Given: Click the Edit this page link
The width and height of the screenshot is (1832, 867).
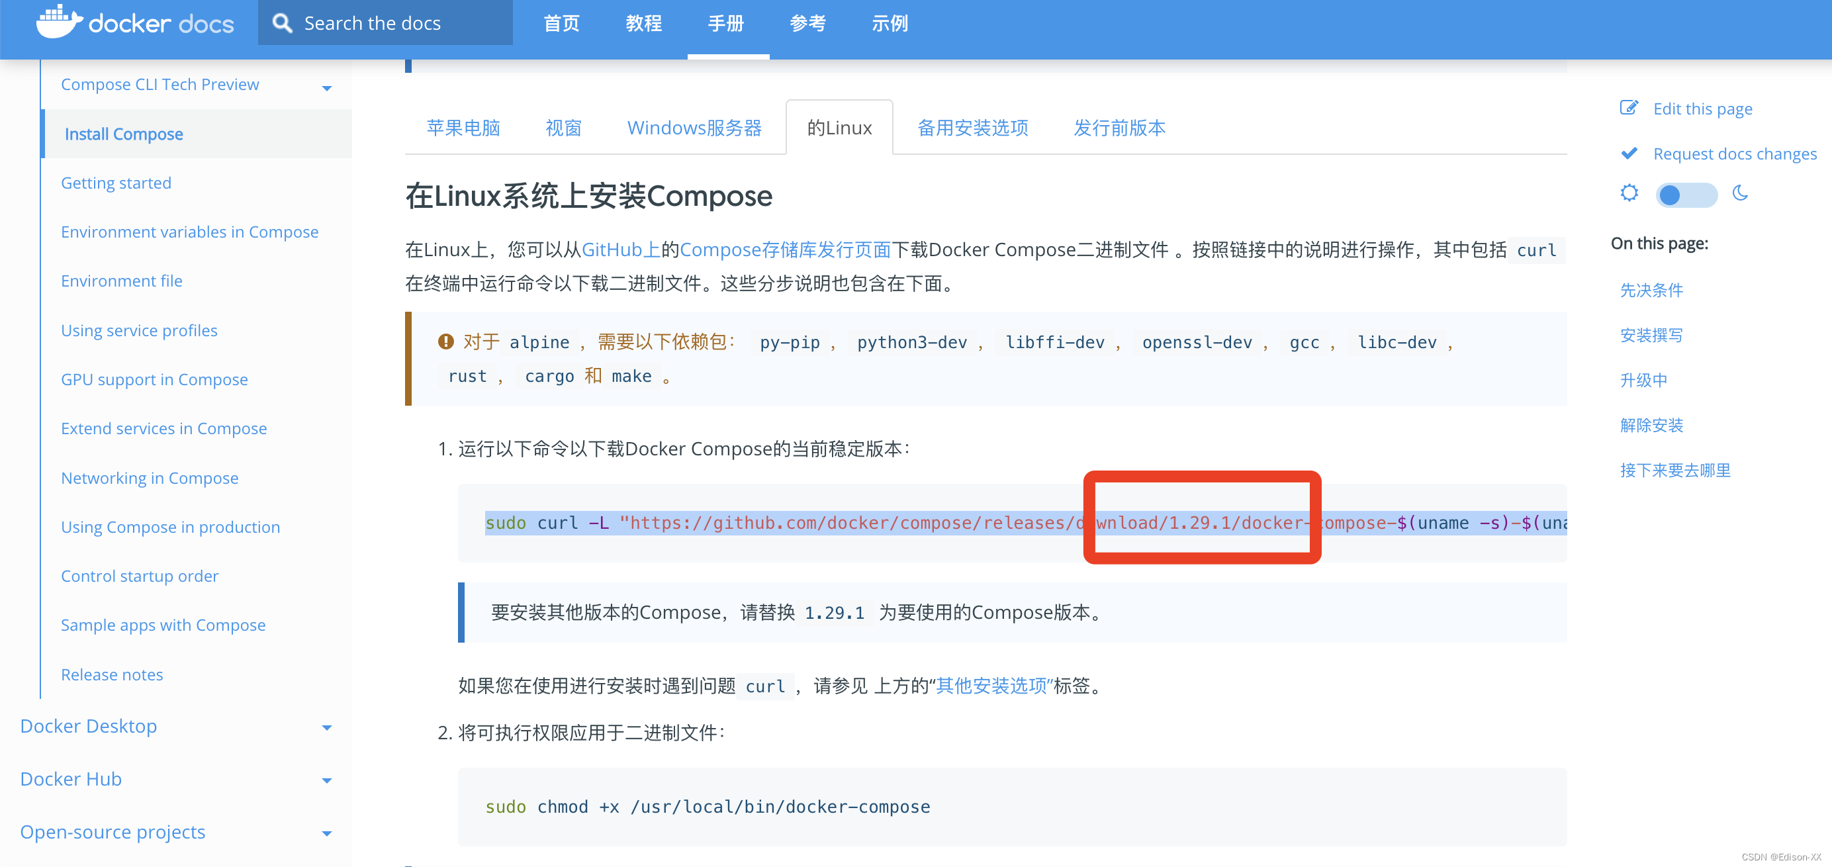Looking at the screenshot, I should coord(1702,109).
